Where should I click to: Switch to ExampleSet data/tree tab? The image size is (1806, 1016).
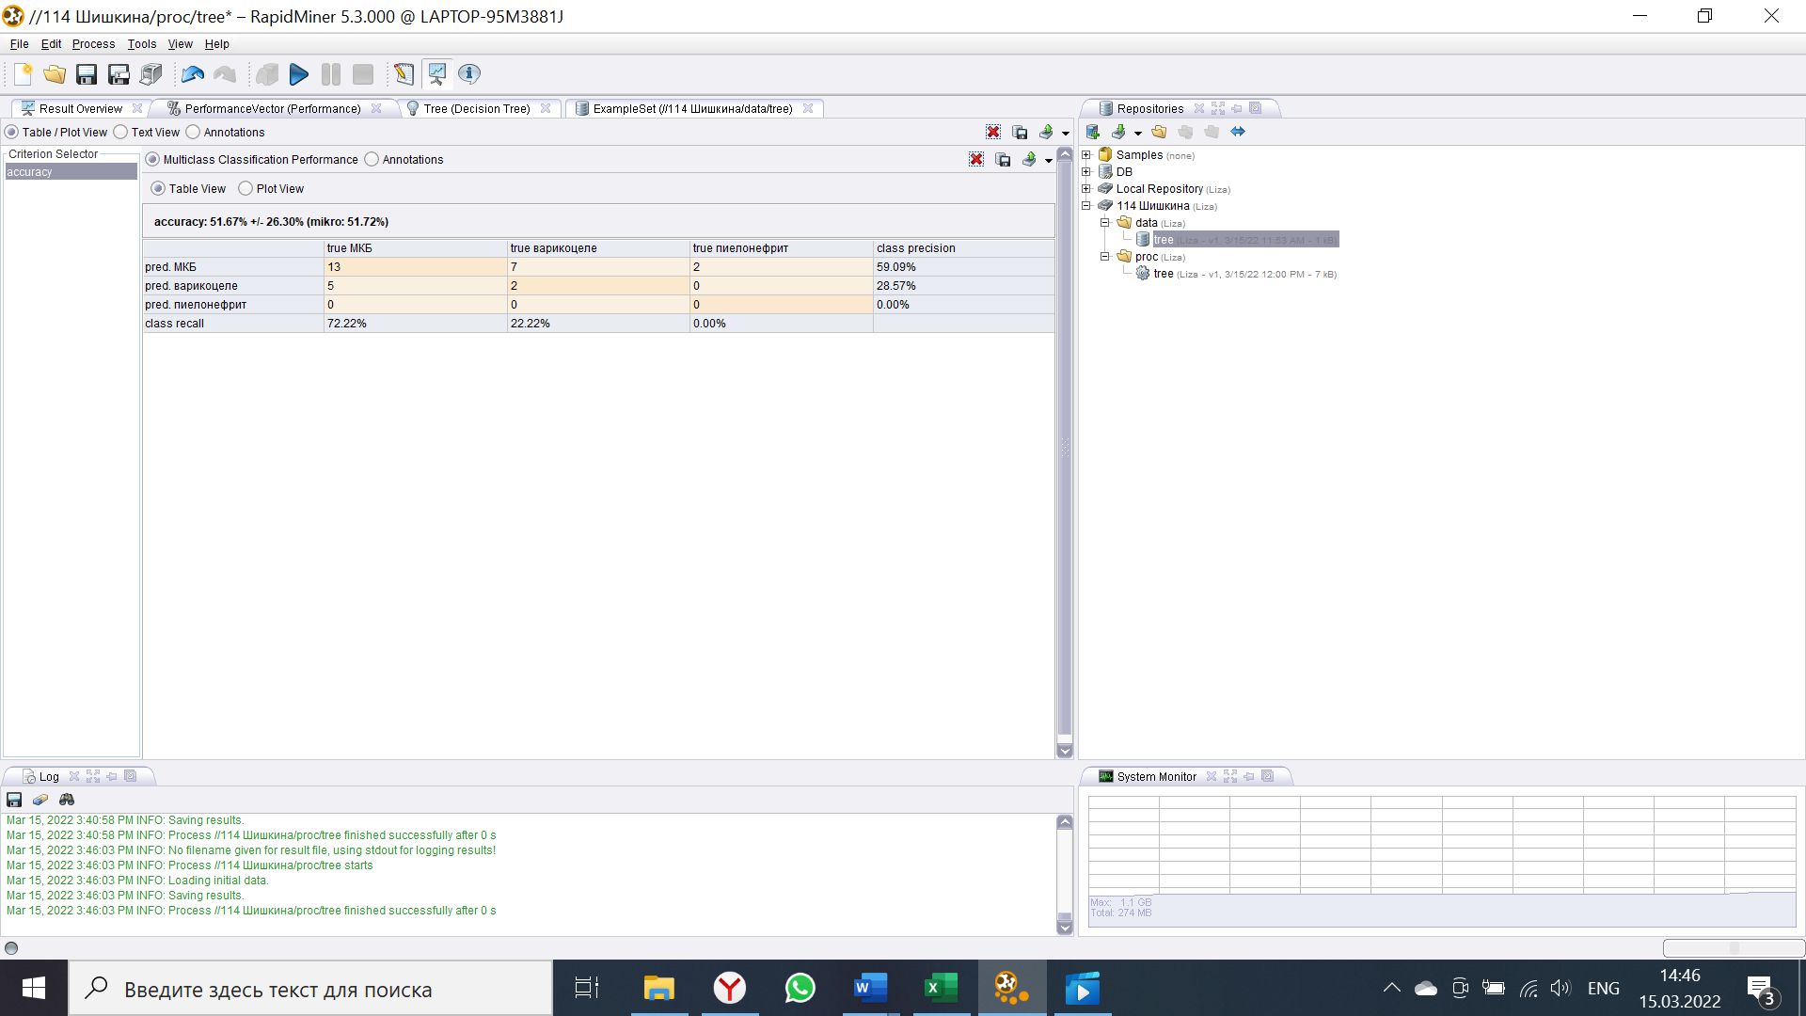[692, 109]
